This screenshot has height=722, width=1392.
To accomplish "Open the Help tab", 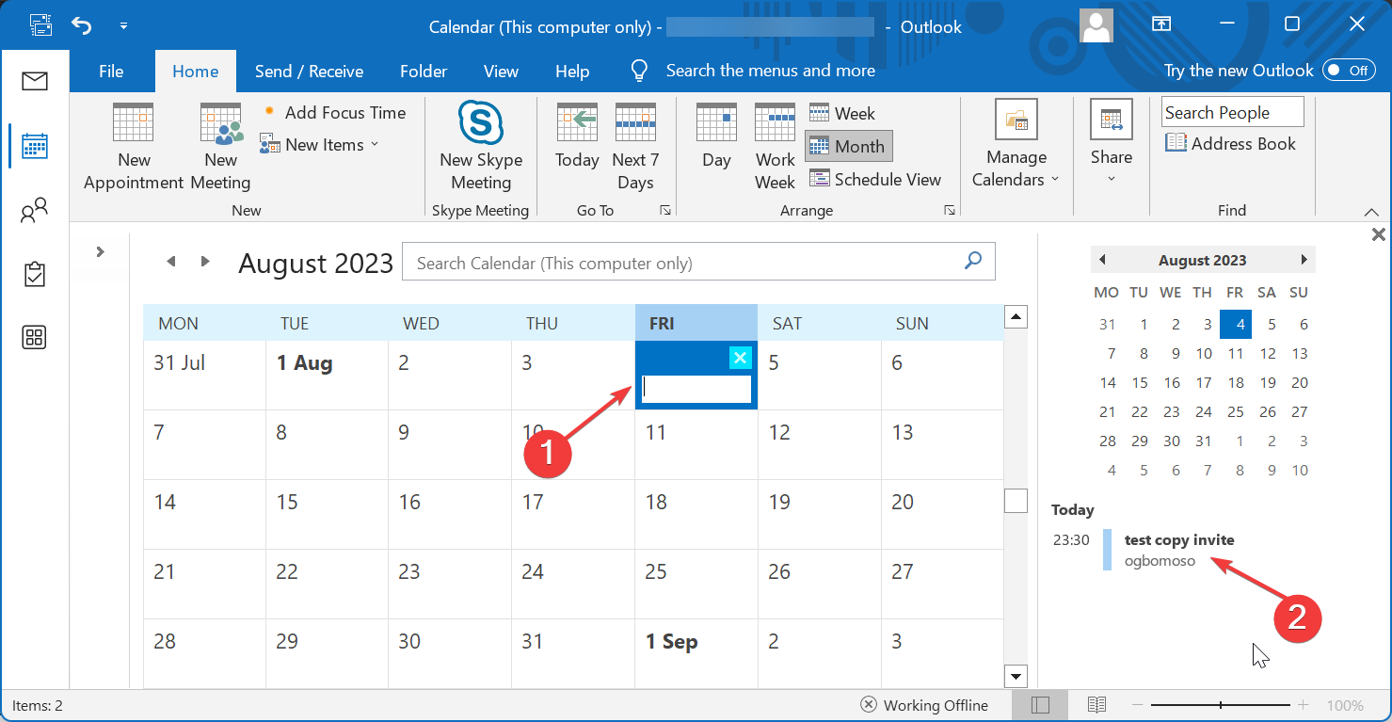I will (x=572, y=71).
